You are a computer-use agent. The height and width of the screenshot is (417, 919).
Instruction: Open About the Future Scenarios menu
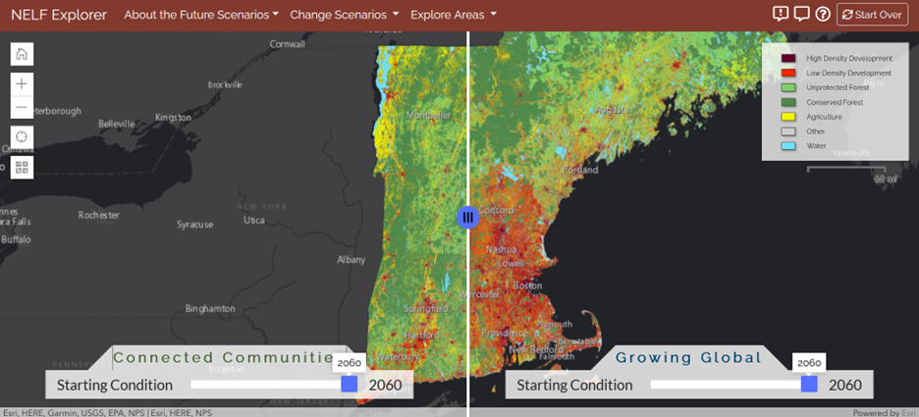[x=201, y=15]
